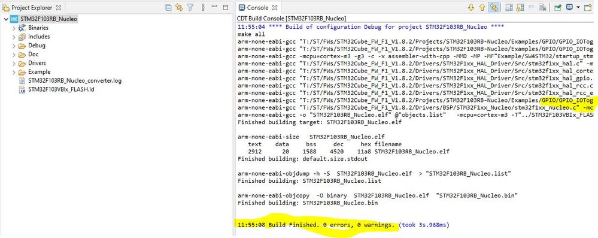Click the linker script .ld file icon
598x238 pixels.
(22, 90)
